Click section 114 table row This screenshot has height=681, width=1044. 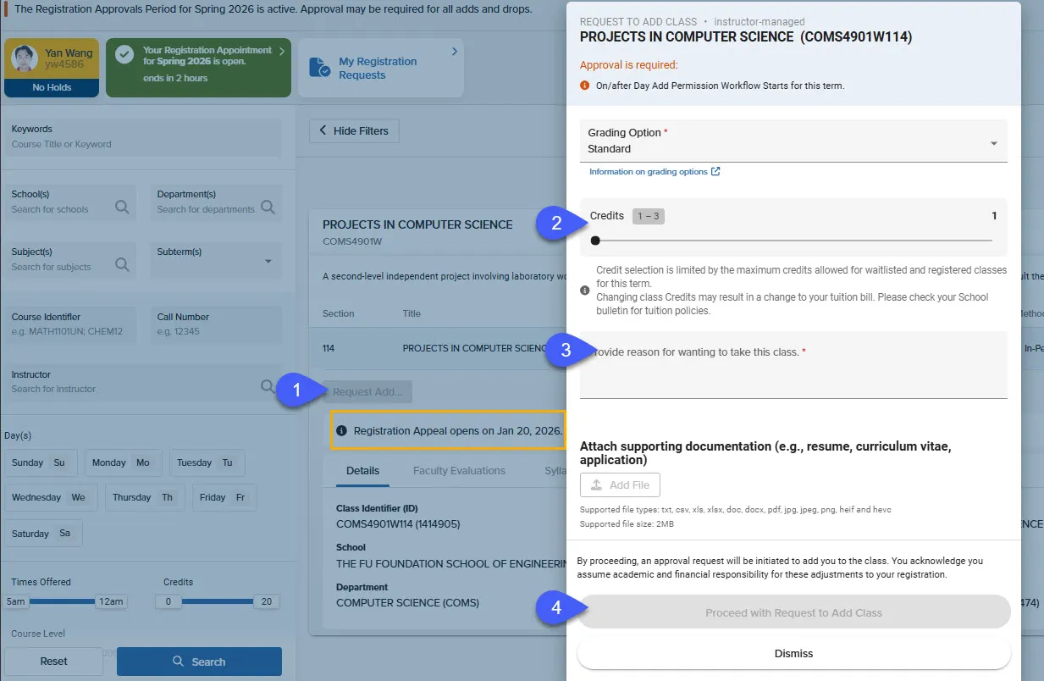tap(438, 348)
